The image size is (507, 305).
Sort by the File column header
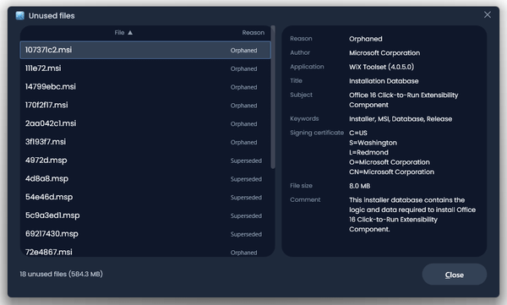pyautogui.click(x=123, y=33)
